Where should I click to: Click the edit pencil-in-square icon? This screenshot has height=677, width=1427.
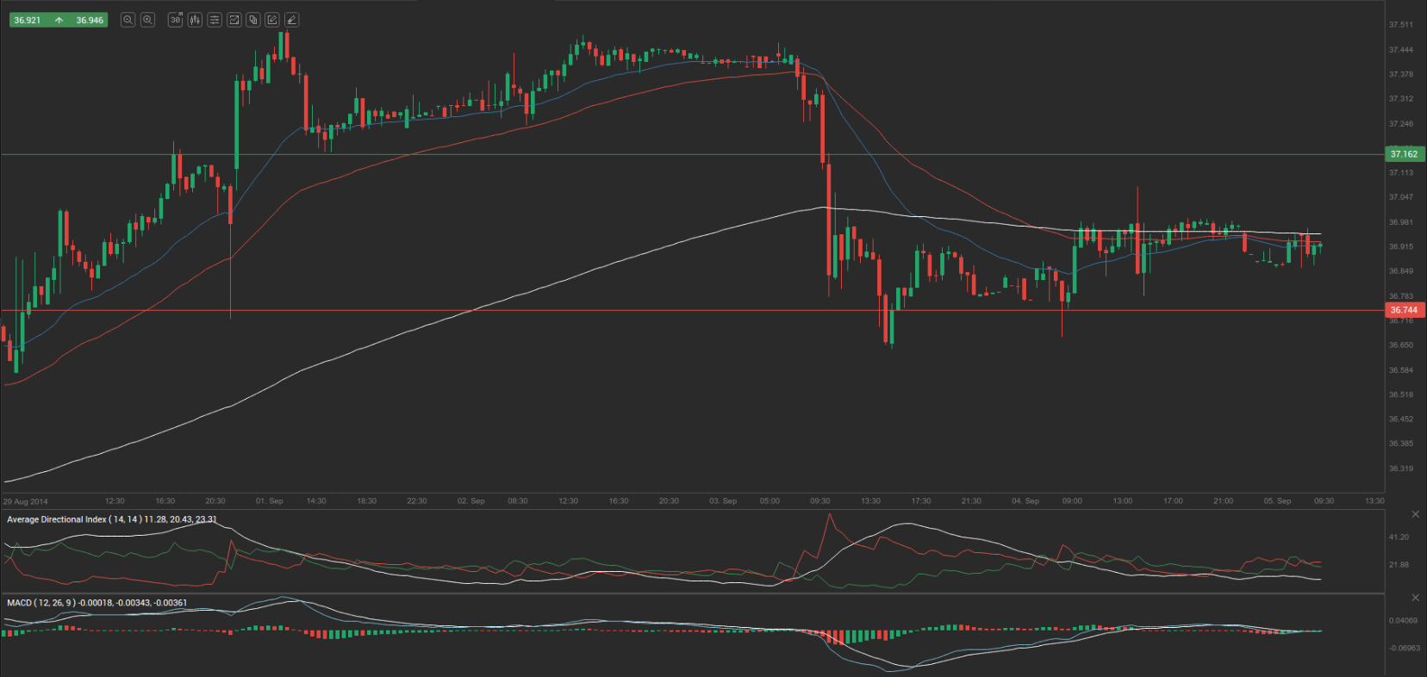tap(272, 20)
